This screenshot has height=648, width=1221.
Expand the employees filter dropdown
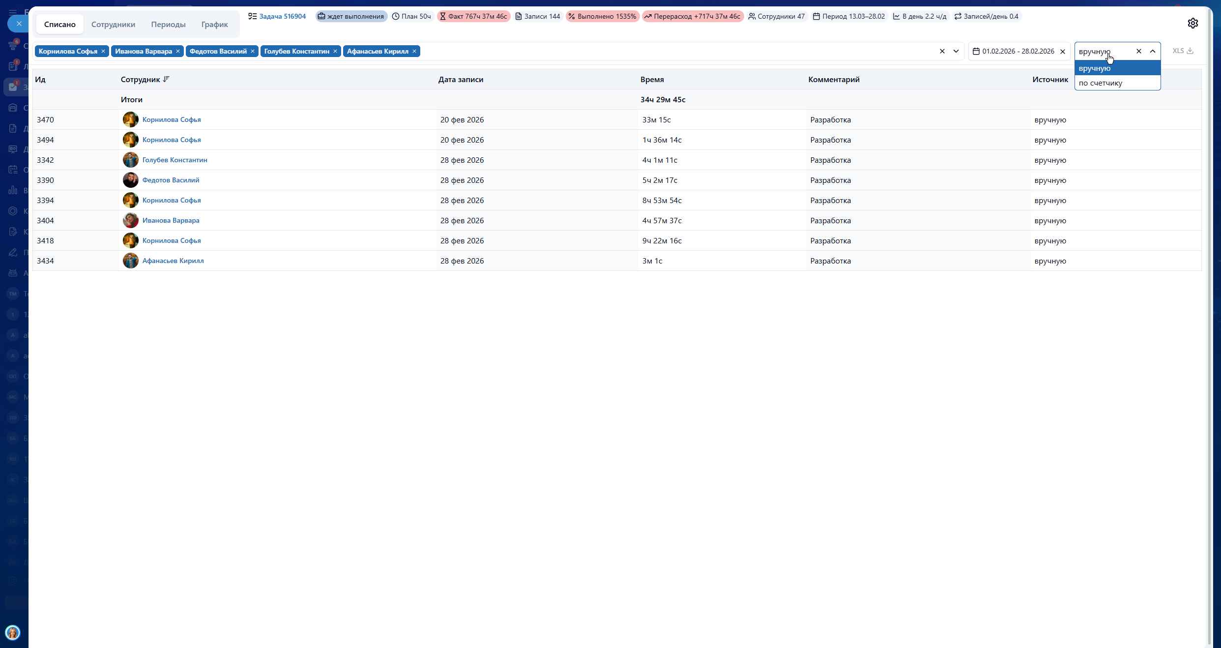coord(956,51)
